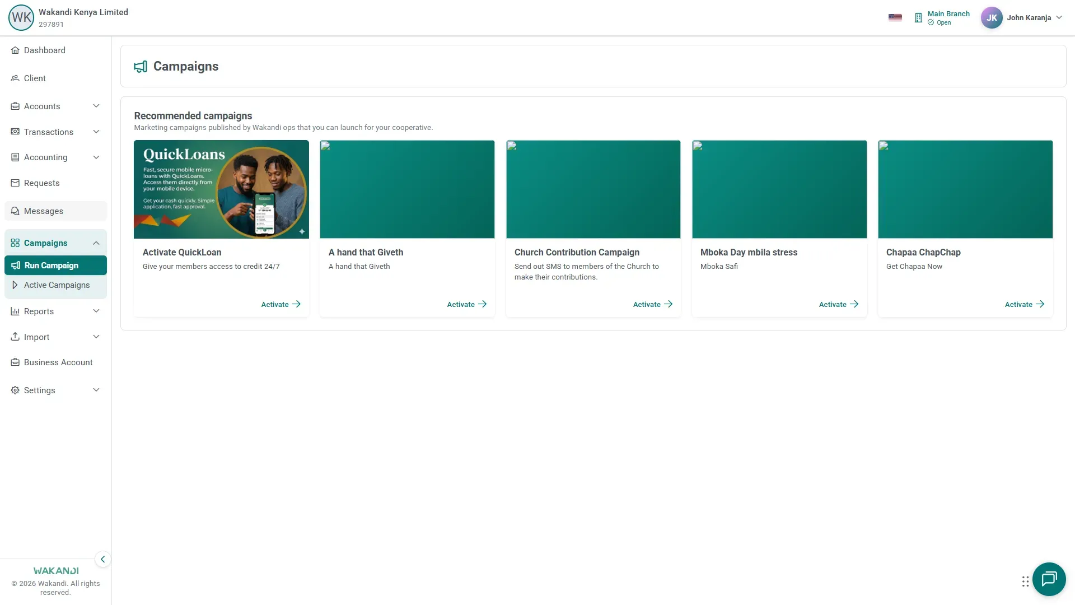Click the Transactions money icon
The height and width of the screenshot is (605, 1075).
[15, 132]
